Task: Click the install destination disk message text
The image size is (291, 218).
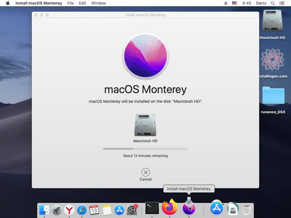Action: (145, 101)
